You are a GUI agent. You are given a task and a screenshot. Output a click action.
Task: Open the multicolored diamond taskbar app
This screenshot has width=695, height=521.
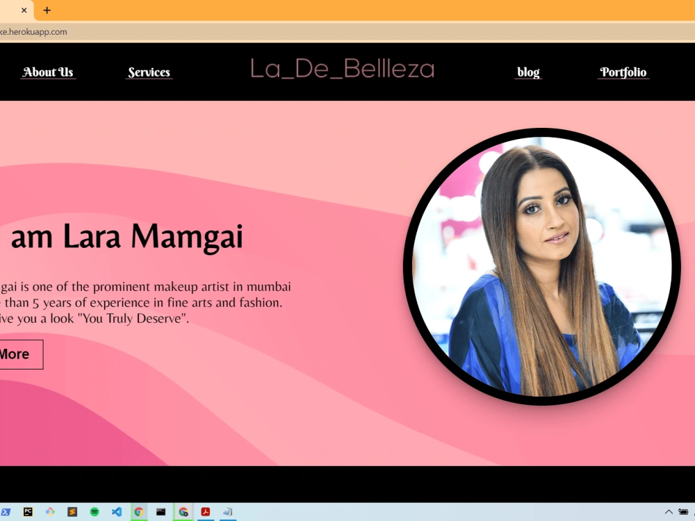[50, 512]
